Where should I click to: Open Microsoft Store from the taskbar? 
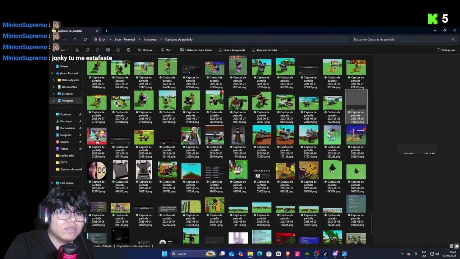(x=269, y=254)
